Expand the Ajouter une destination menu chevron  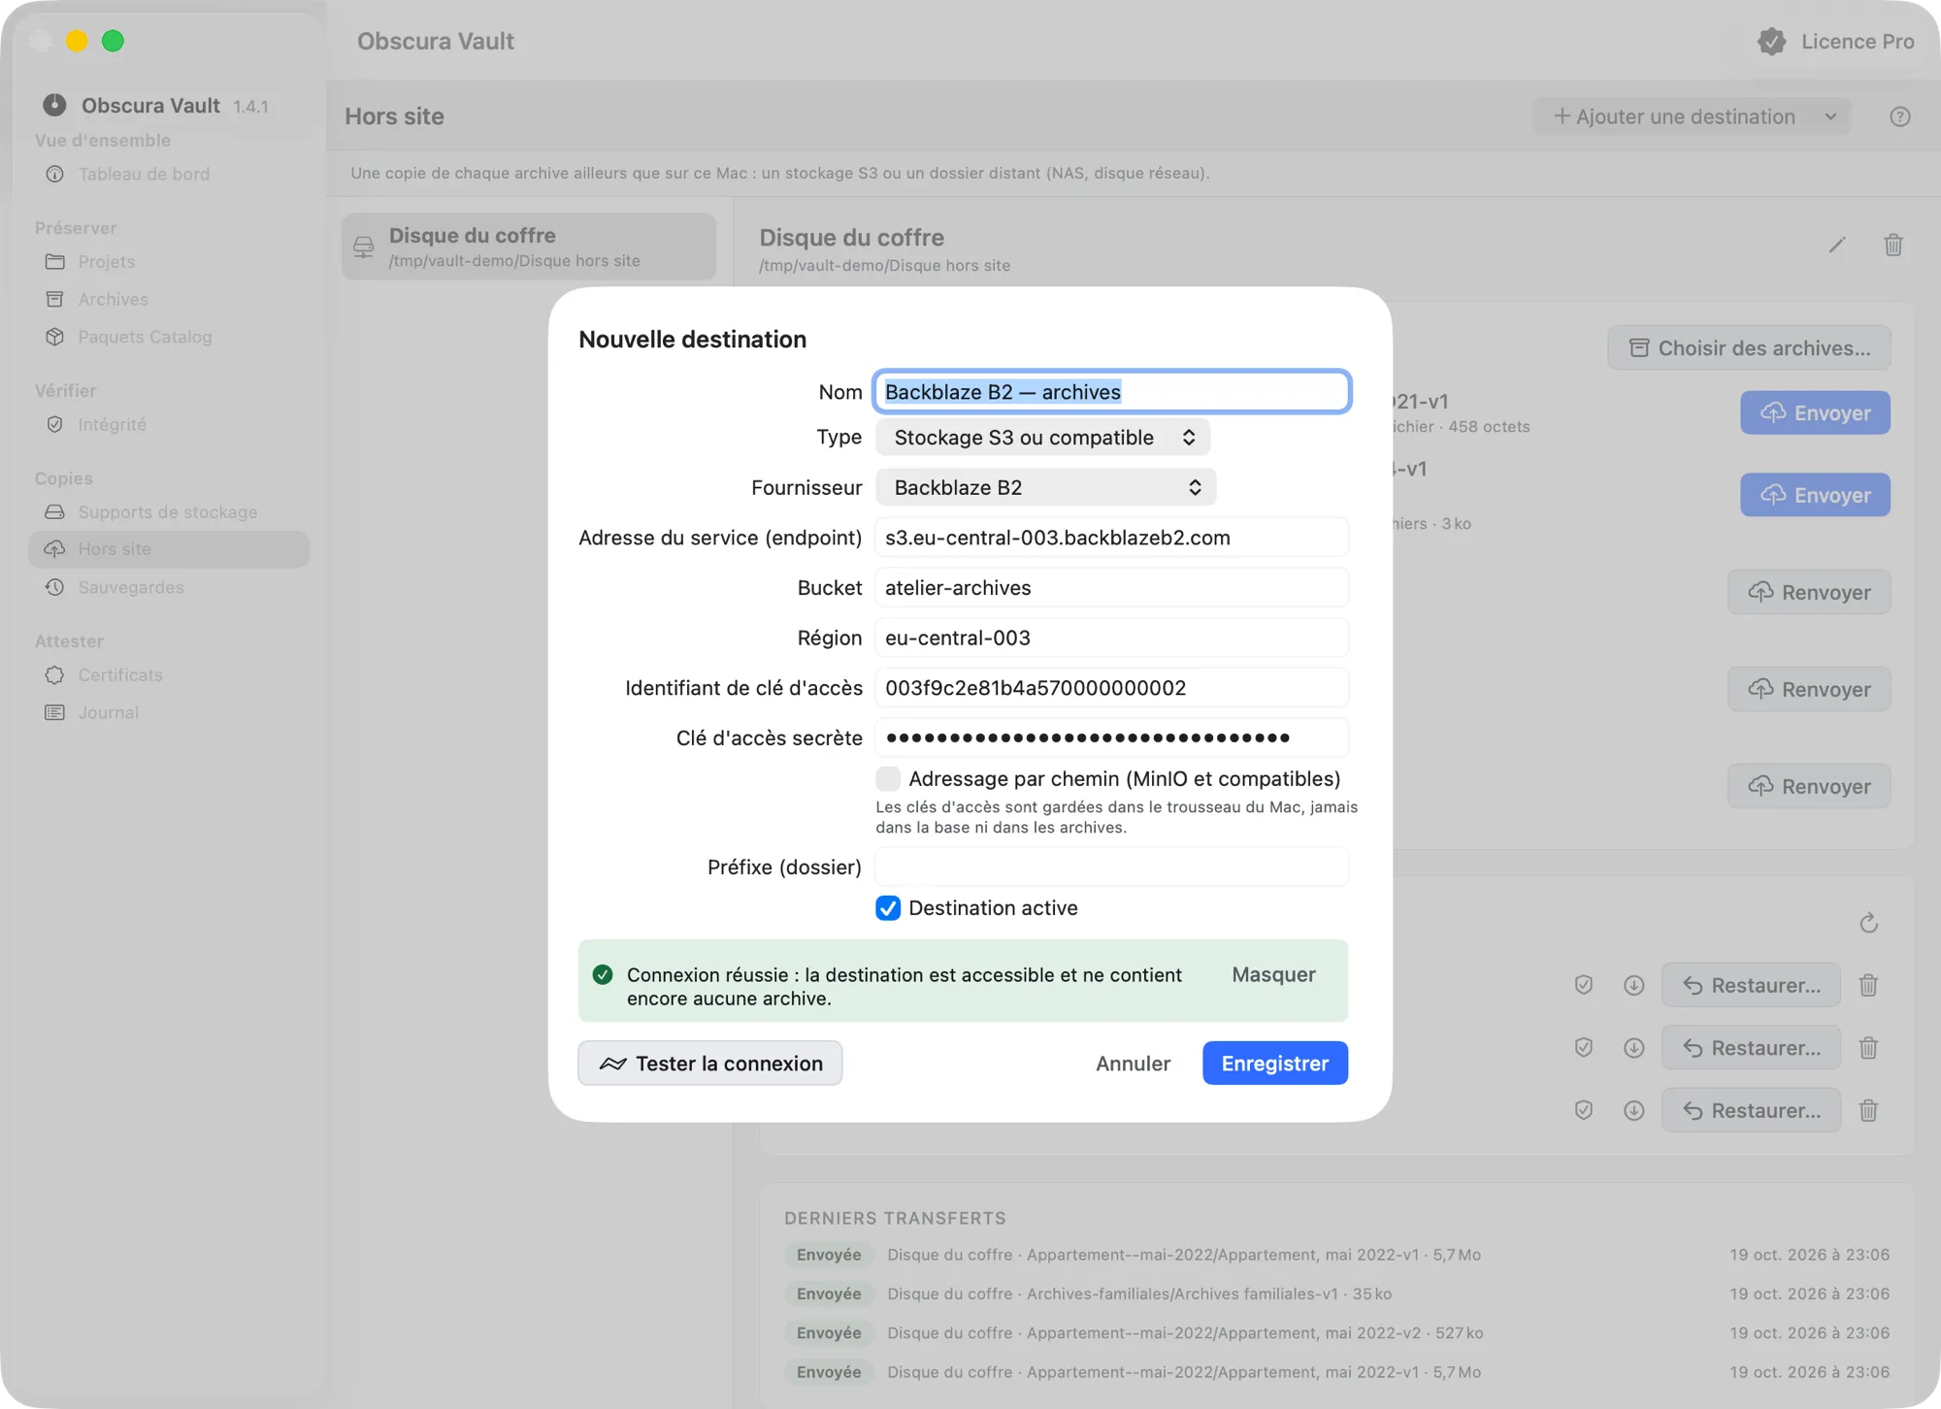click(x=1830, y=116)
